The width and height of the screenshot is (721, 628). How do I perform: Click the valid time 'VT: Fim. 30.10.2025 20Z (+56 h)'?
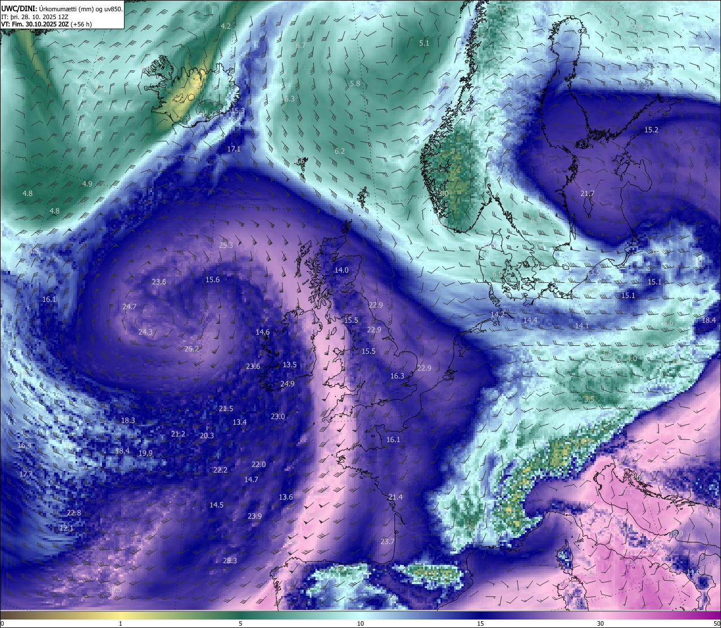[x=46, y=24]
